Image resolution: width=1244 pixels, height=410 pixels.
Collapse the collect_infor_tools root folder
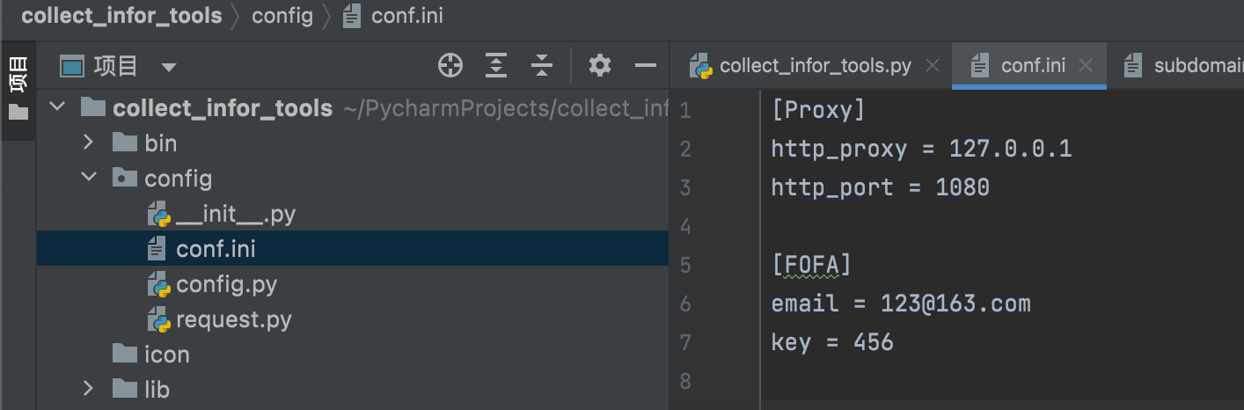pyautogui.click(x=57, y=107)
